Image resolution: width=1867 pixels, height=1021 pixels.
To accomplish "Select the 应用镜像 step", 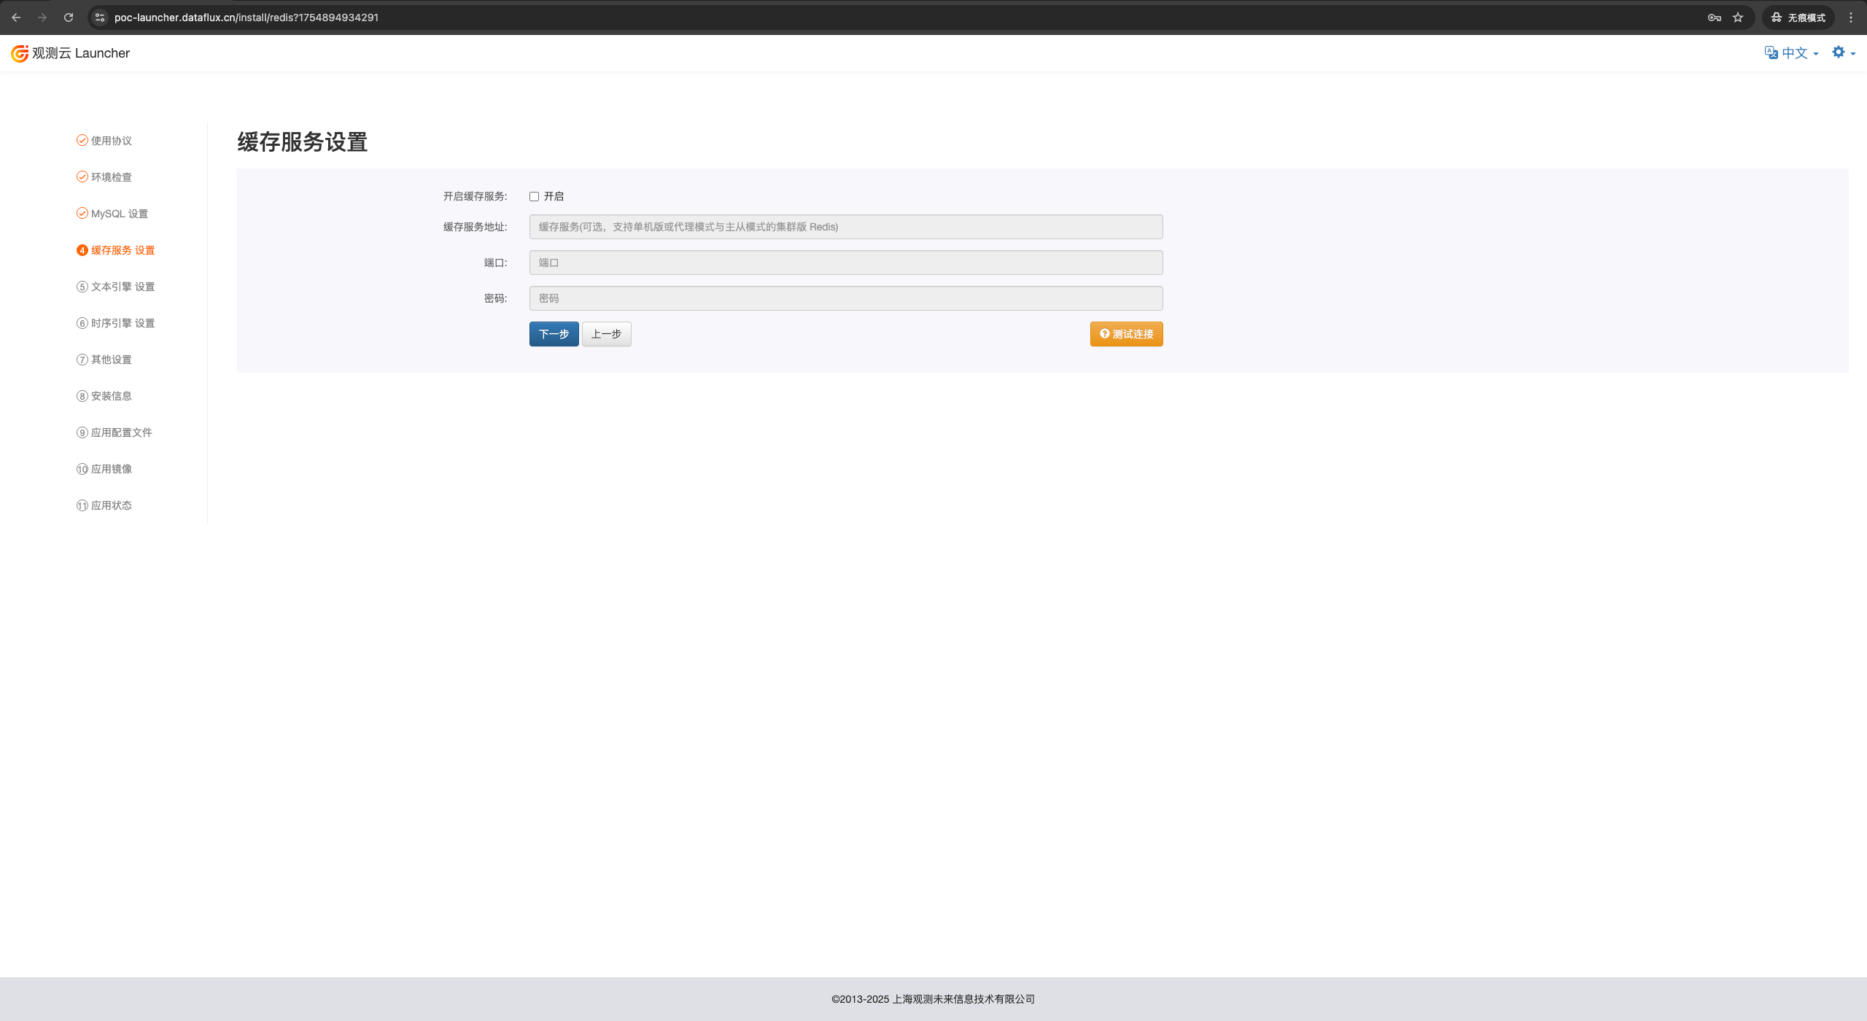I will click(111, 469).
